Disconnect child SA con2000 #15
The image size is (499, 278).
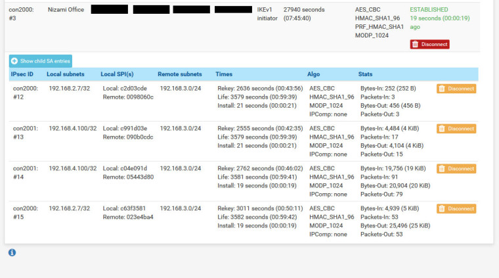pyautogui.click(x=456, y=208)
